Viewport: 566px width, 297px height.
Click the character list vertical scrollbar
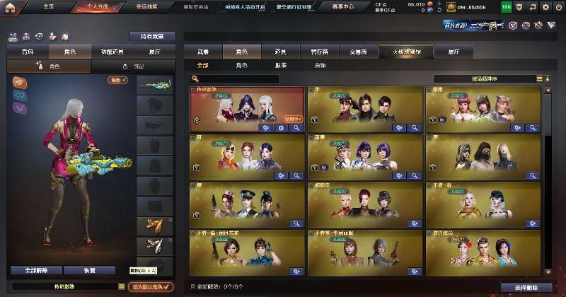pos(548,180)
